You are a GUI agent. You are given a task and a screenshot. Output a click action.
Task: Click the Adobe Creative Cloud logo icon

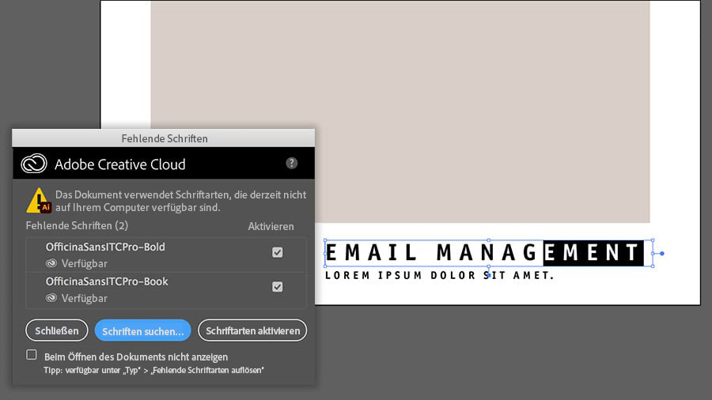click(34, 164)
